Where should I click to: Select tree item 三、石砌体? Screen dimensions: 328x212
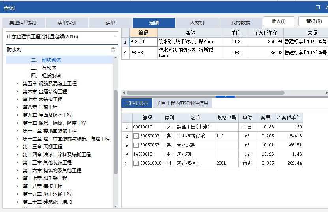pyautogui.click(x=43, y=68)
